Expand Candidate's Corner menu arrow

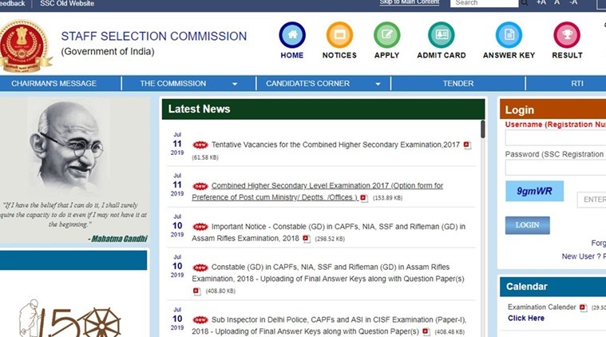[x=378, y=84]
